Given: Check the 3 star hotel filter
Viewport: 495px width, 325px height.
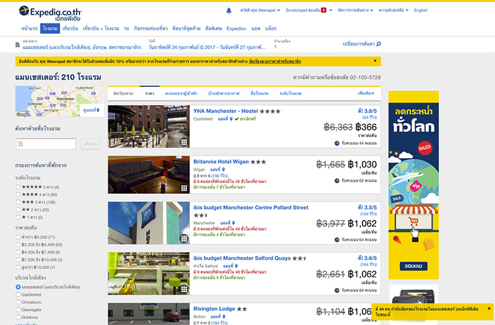Looking at the screenshot, I should pos(18,202).
